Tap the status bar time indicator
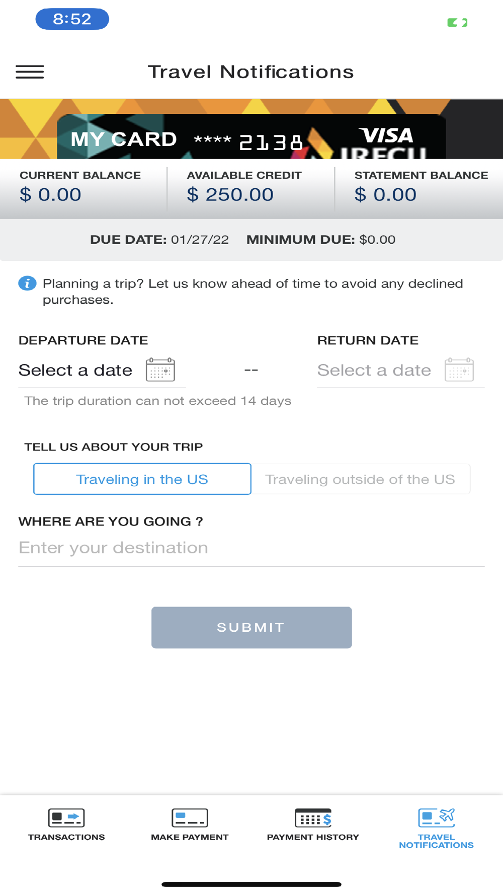Viewport: 503px width, 895px height. pos(72,19)
